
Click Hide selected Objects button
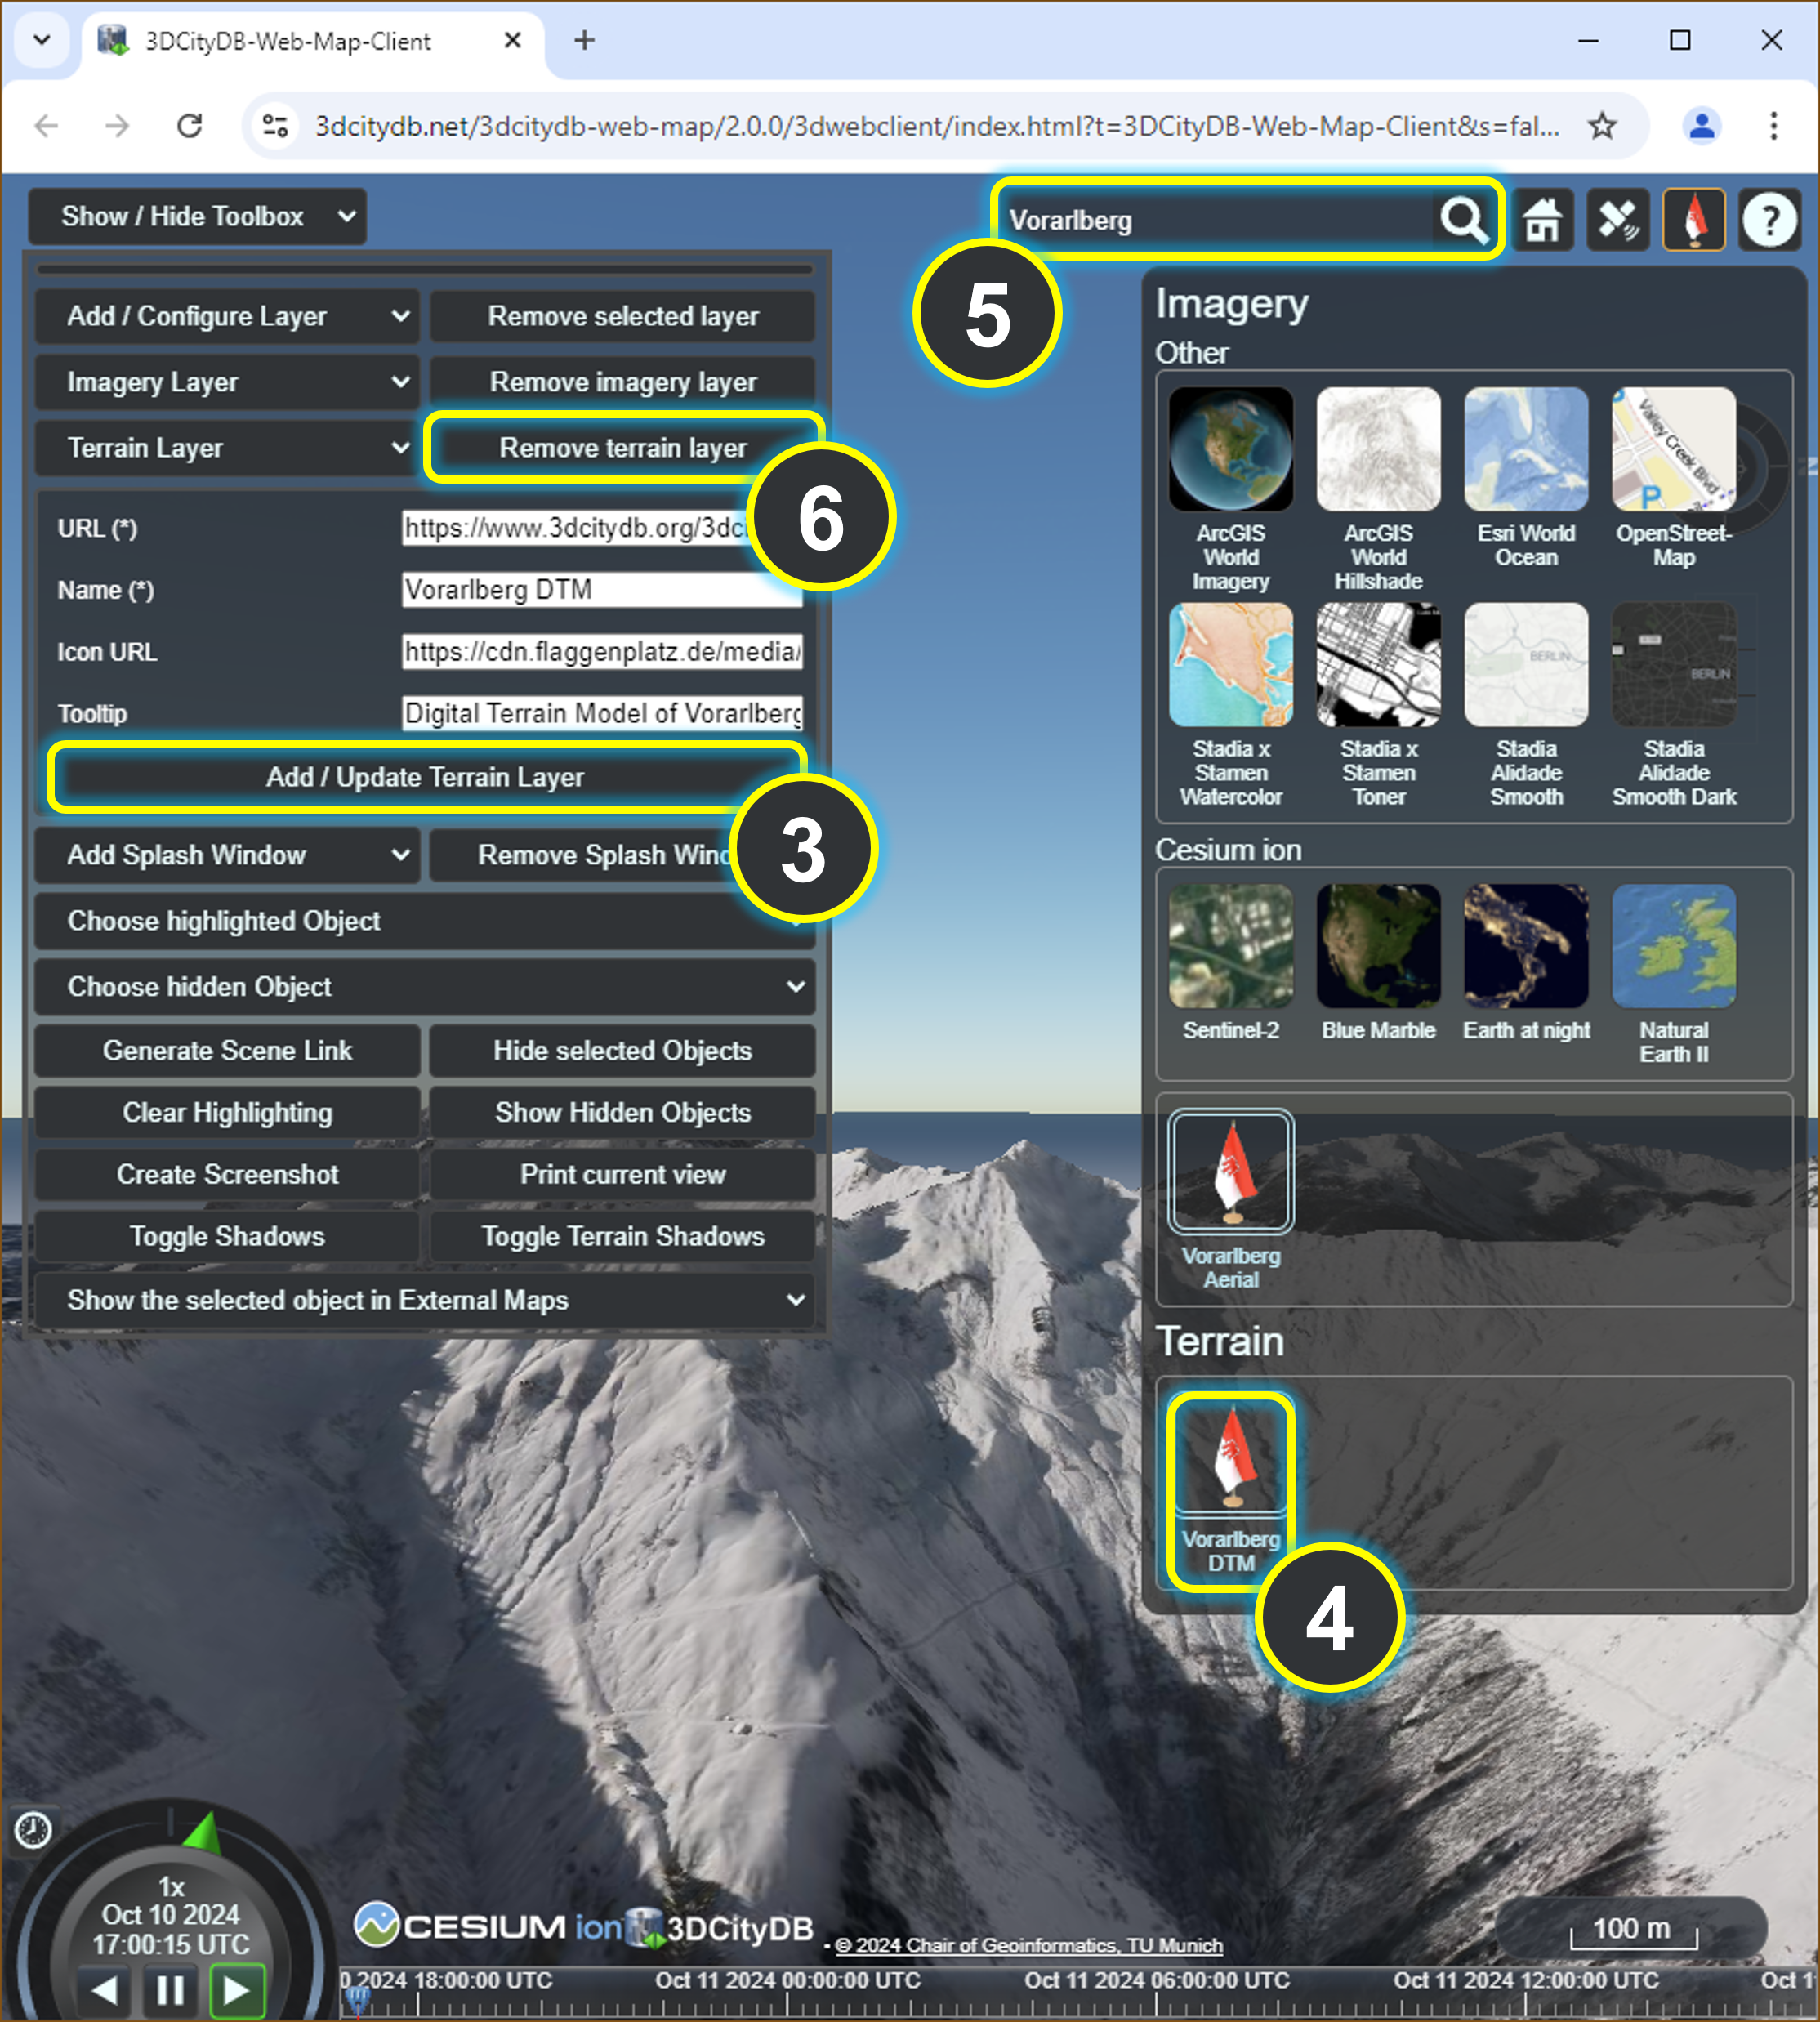coord(622,1051)
